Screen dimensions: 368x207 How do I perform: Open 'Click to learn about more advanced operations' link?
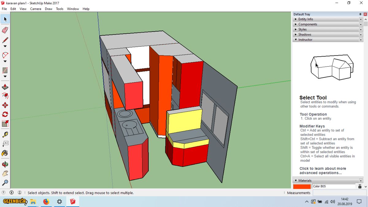click(323, 171)
